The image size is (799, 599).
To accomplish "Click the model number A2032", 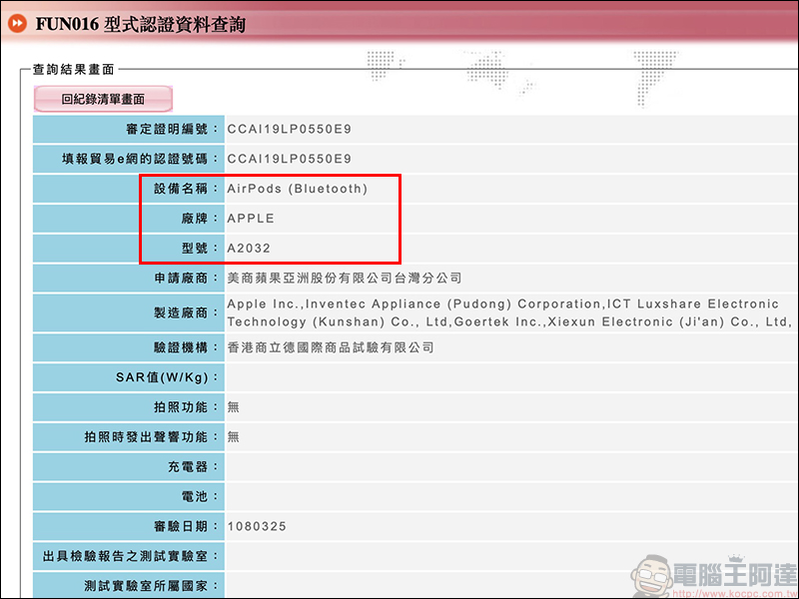I will pyautogui.click(x=249, y=248).
